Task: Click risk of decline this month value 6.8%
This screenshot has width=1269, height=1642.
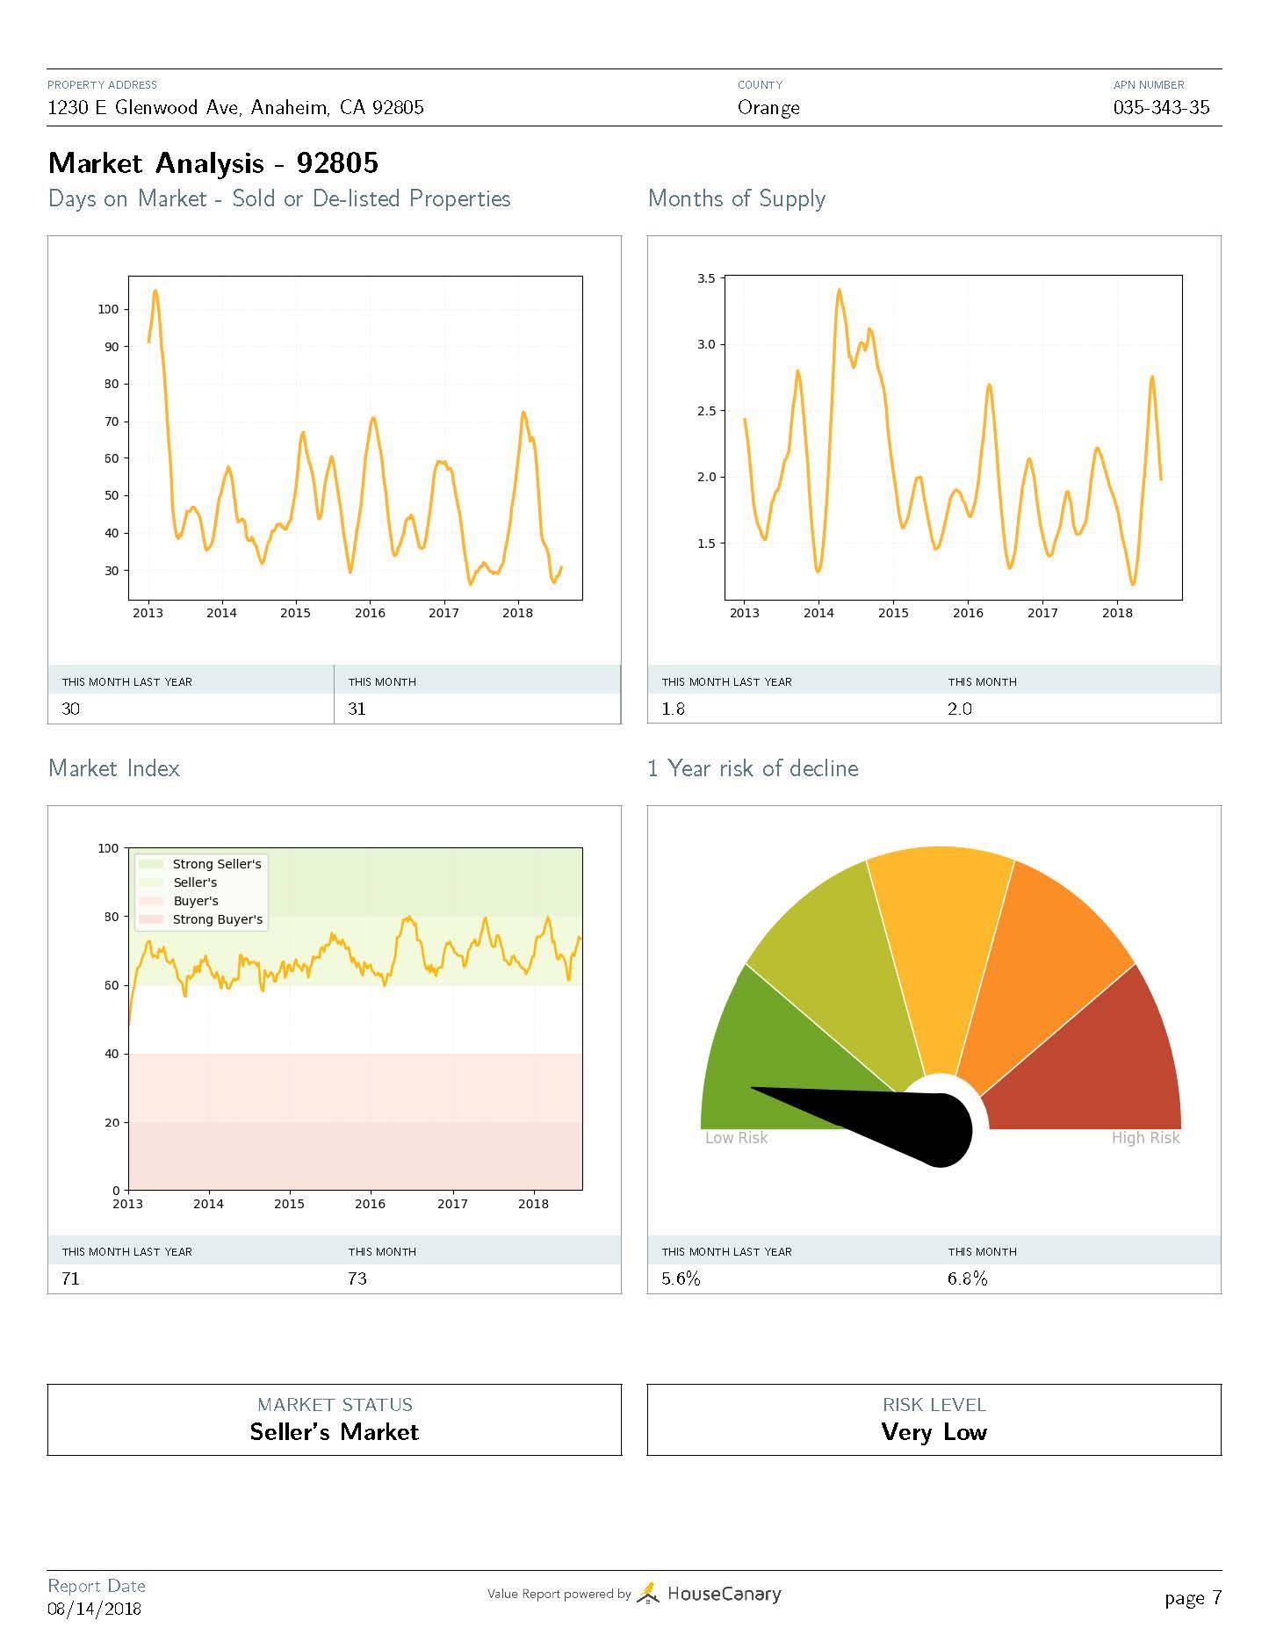Action: 968,1278
